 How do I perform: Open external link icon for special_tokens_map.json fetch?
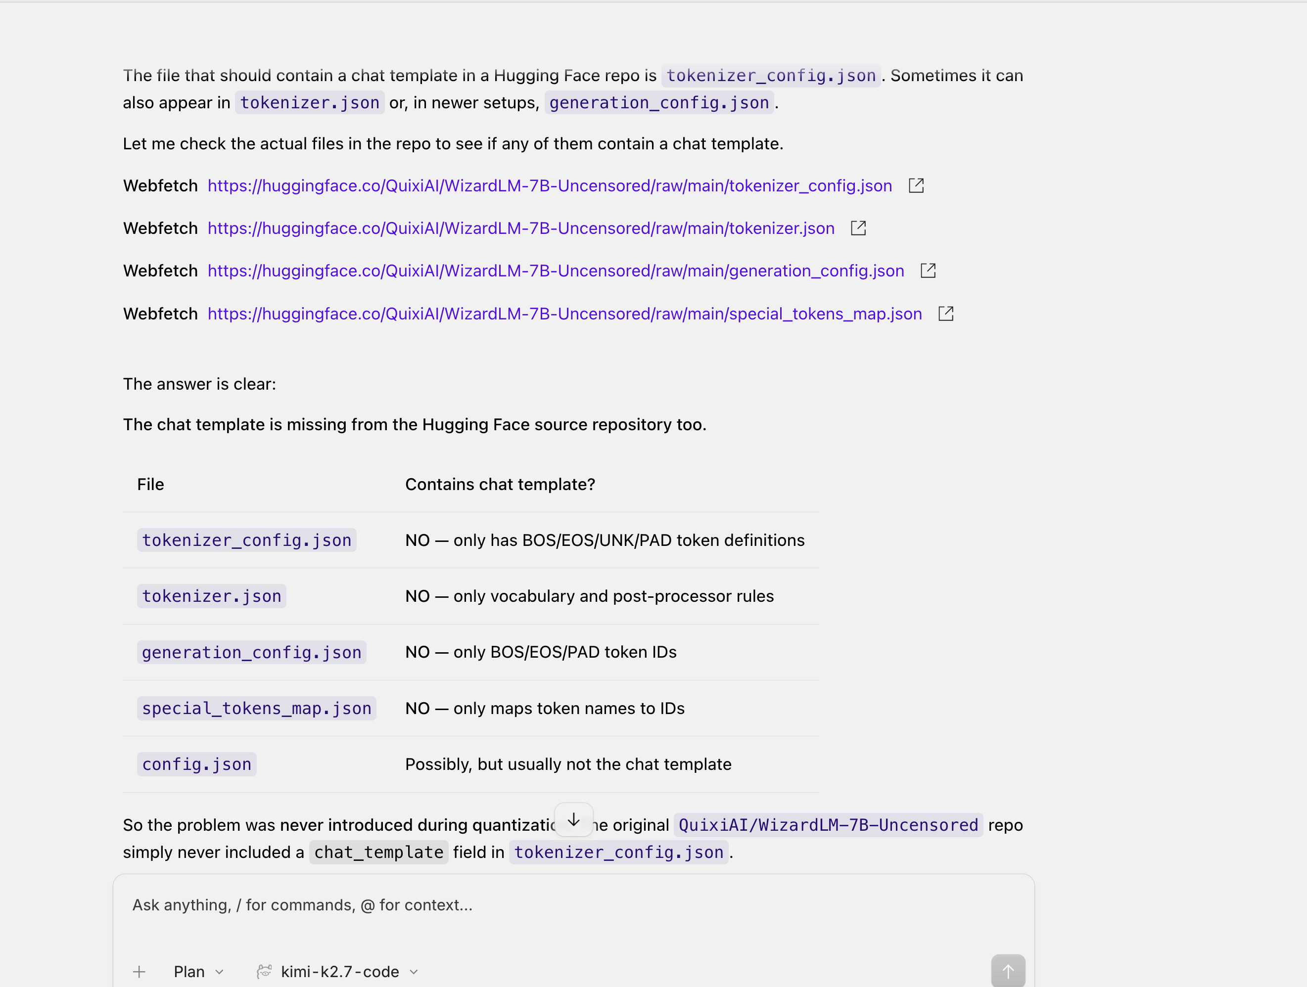946,313
